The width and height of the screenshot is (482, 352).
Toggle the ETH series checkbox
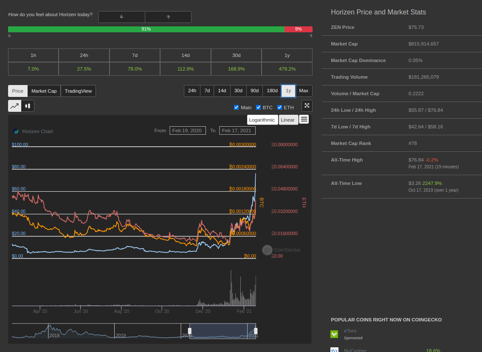(279, 108)
